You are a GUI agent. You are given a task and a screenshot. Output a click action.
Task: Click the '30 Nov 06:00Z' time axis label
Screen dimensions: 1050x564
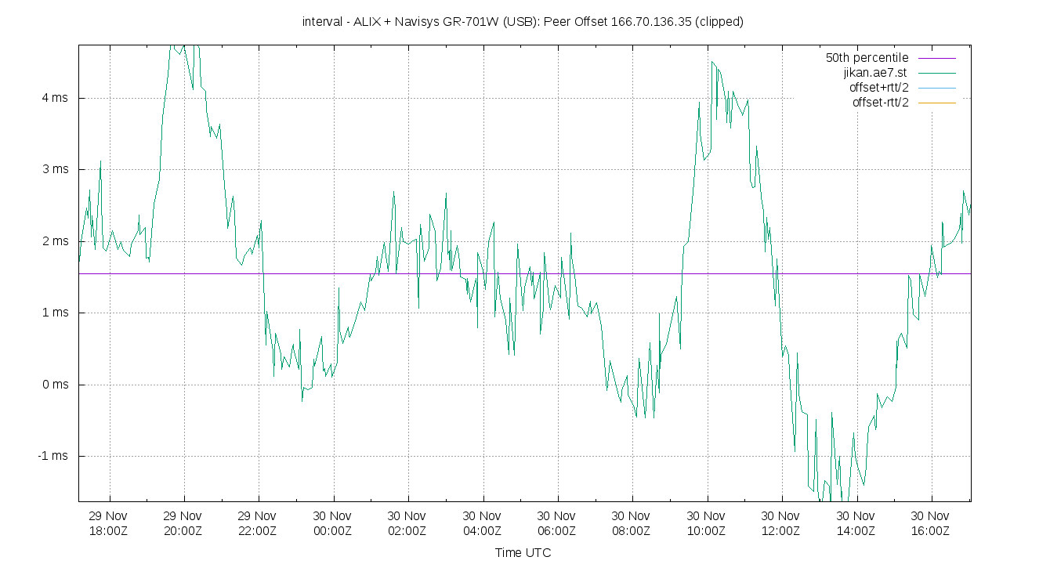(x=558, y=523)
